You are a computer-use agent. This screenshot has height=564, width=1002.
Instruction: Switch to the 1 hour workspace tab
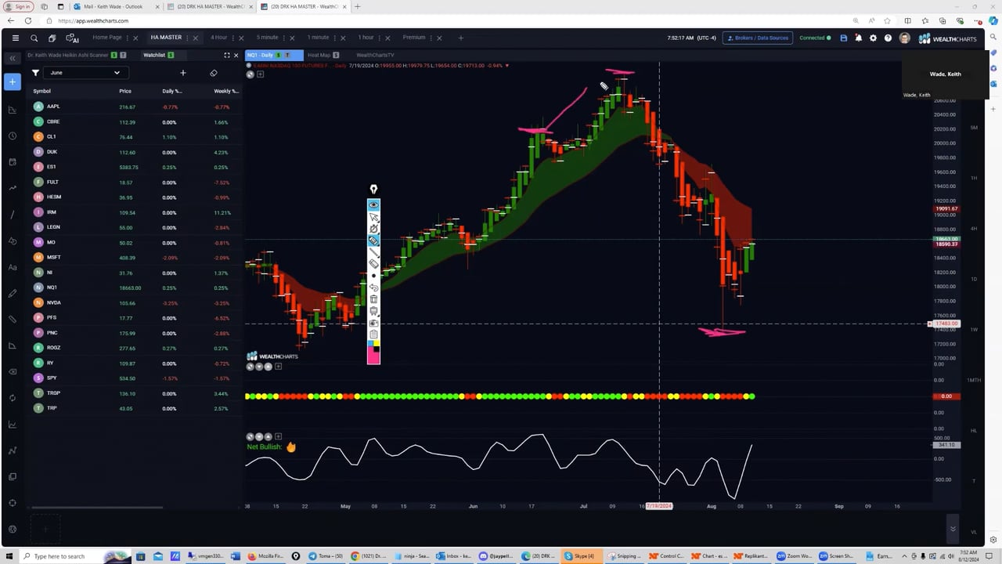(x=366, y=38)
